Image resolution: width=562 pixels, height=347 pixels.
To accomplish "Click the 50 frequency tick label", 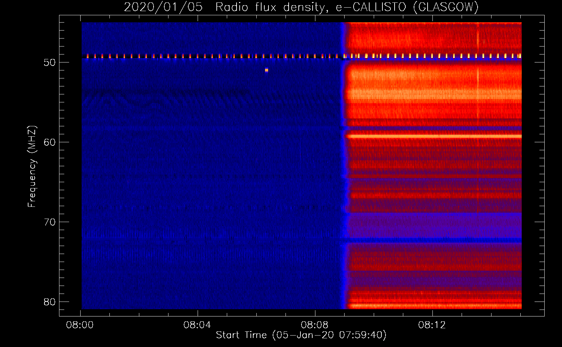I will click(x=50, y=62).
